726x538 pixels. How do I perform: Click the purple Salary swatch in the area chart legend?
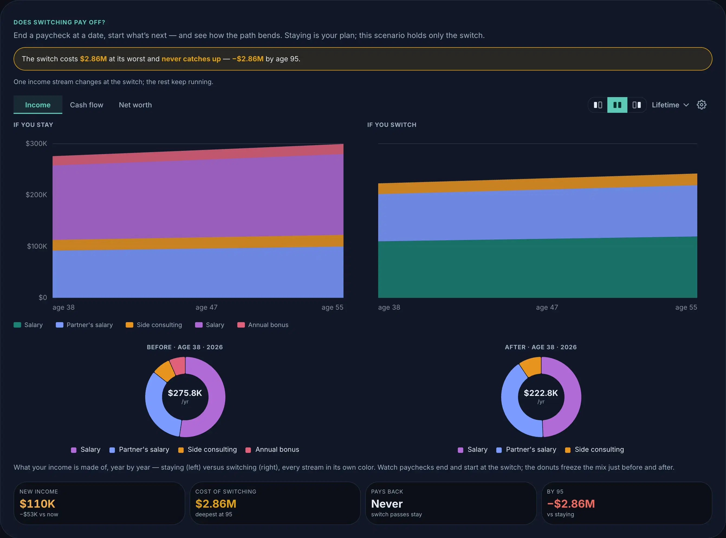tap(199, 325)
